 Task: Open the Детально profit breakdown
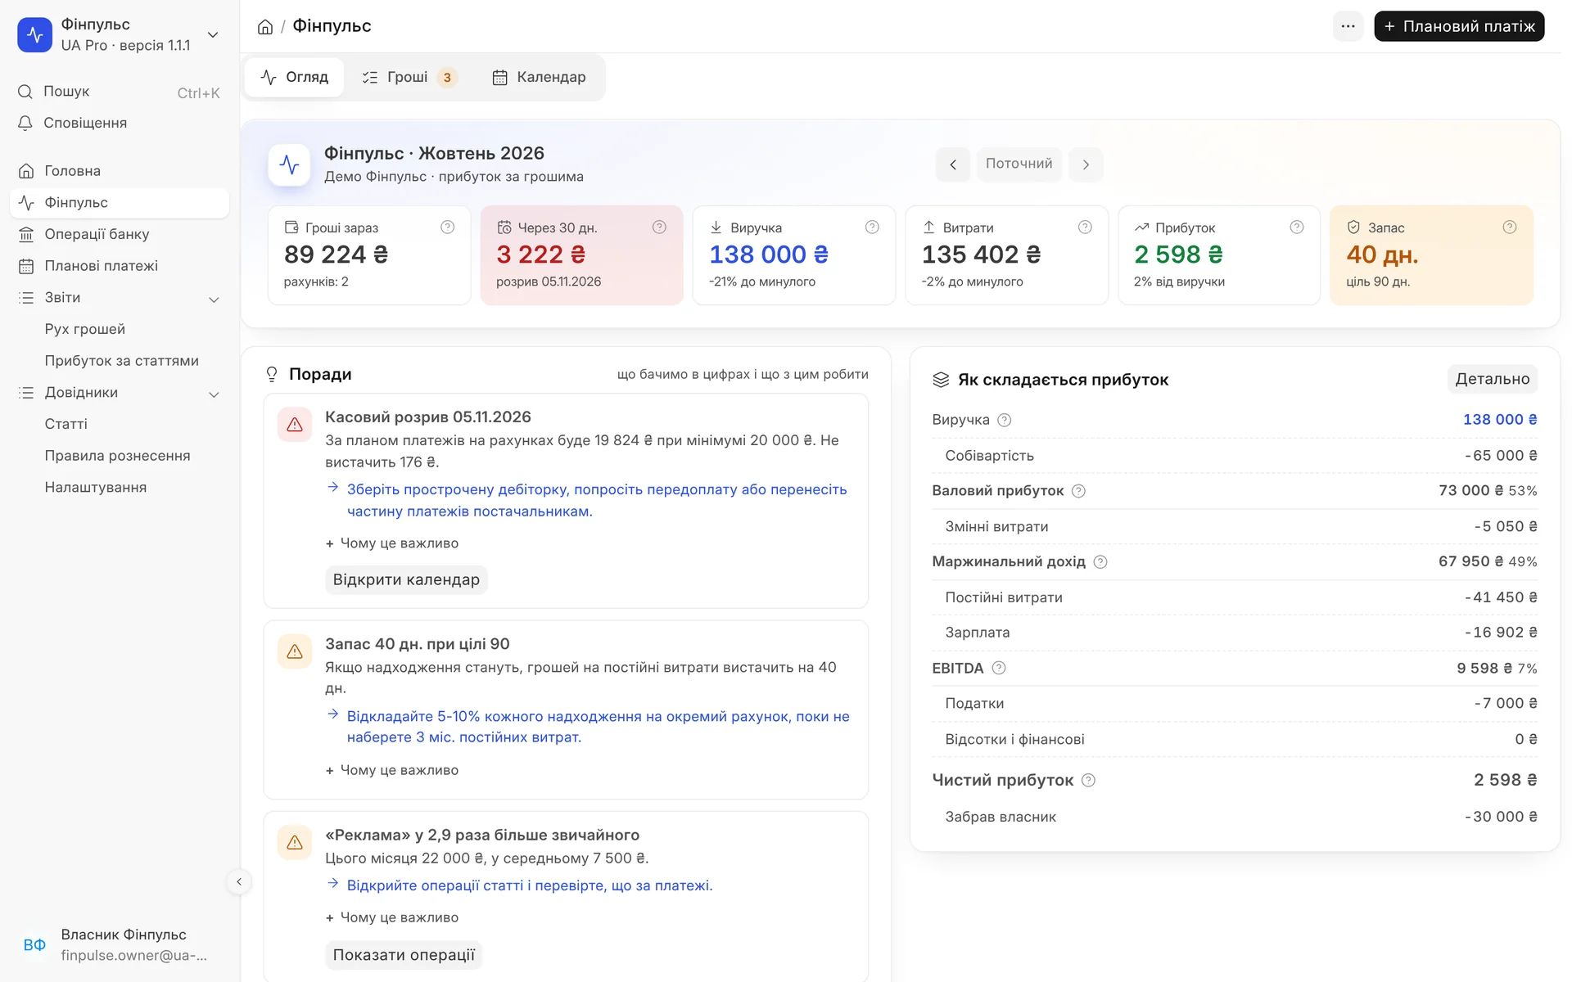1492,379
